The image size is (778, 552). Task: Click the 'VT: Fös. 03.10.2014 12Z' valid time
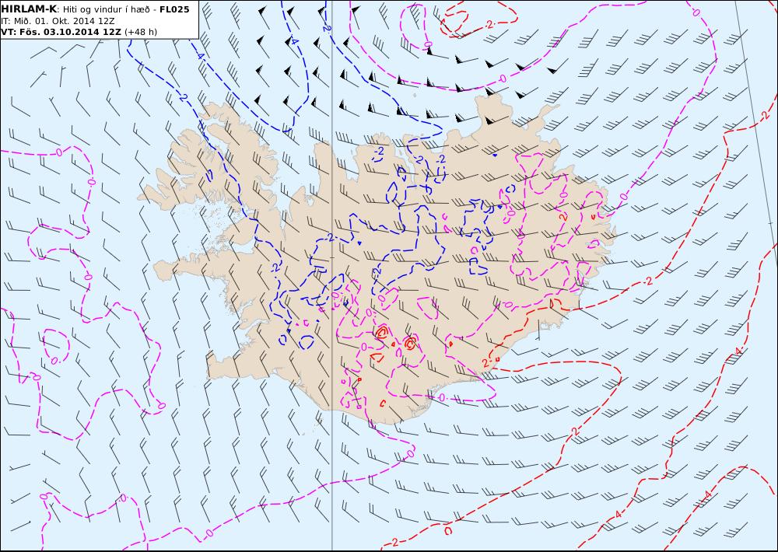61,32
